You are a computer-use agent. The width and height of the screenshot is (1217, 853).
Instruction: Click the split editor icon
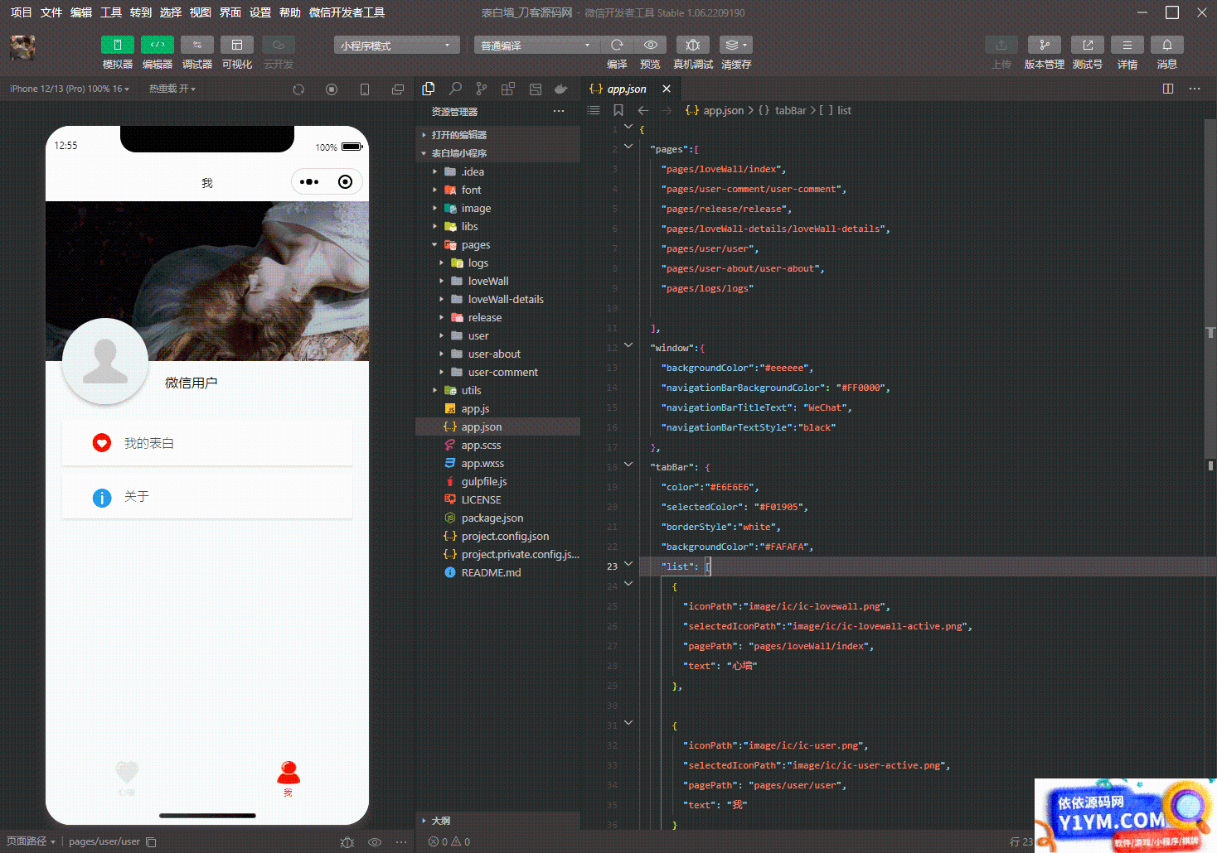pyautogui.click(x=1168, y=89)
